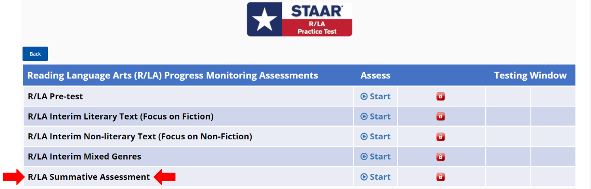Screen dimensions: 591x189
Task: Click lock icon in Interim Mixed Genres row
Action: (441, 157)
